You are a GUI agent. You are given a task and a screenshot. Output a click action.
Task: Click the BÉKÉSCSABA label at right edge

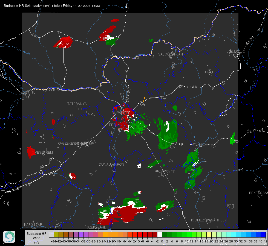258,193
